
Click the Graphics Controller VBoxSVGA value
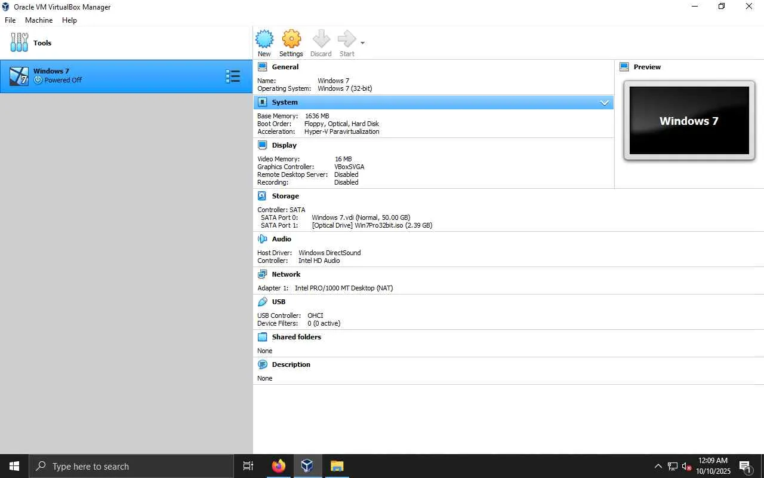pyautogui.click(x=349, y=167)
